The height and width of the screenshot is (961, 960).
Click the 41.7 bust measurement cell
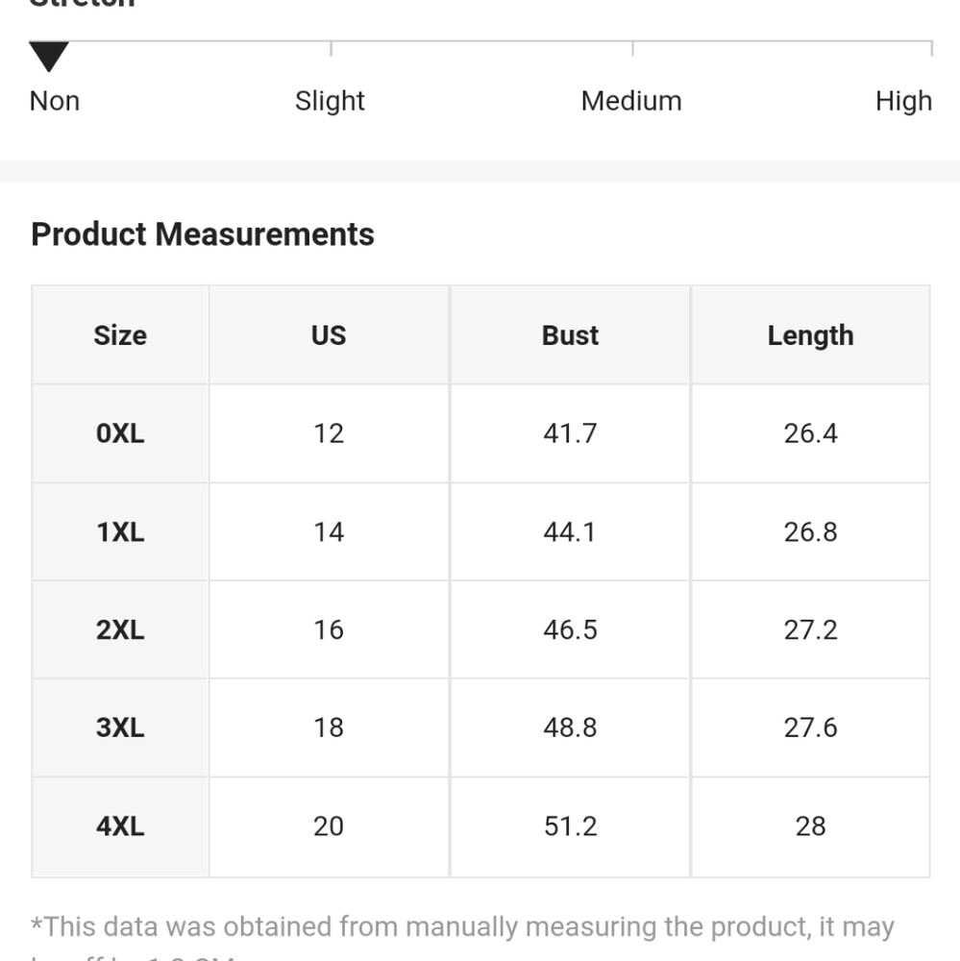(570, 433)
